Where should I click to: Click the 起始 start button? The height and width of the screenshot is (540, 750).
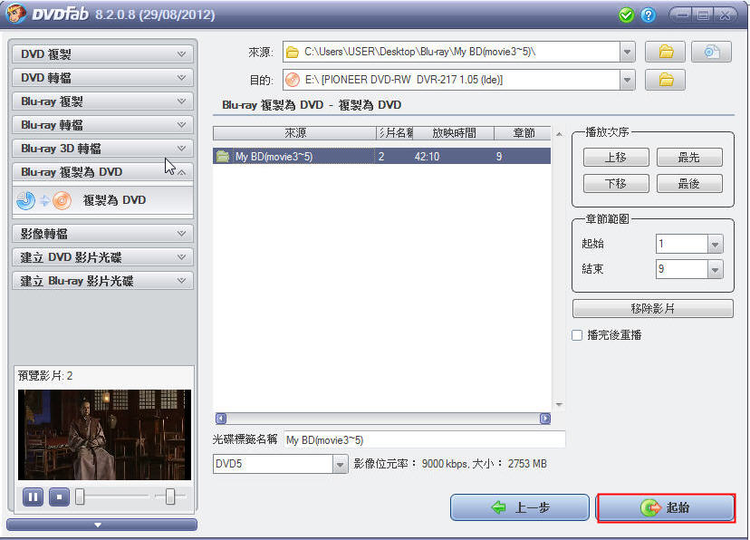pos(665,507)
